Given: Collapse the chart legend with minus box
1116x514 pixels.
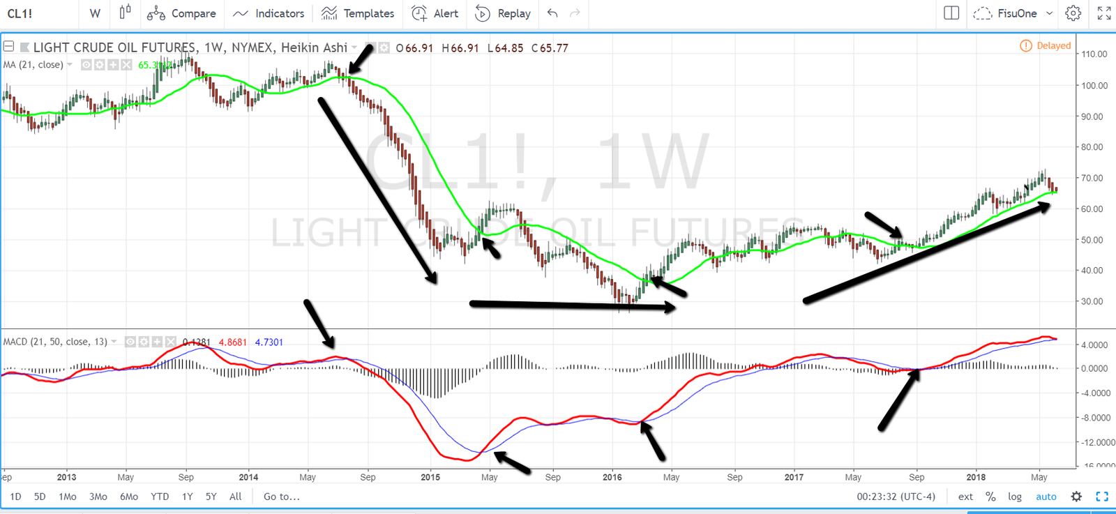Looking at the screenshot, I should point(8,47).
